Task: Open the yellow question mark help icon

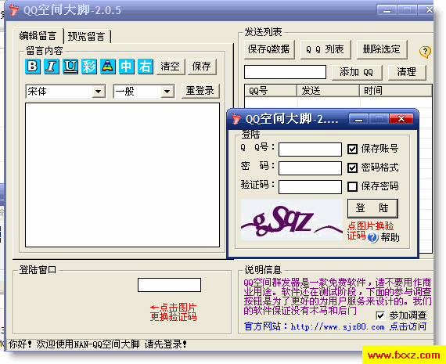Action: [425, 52]
